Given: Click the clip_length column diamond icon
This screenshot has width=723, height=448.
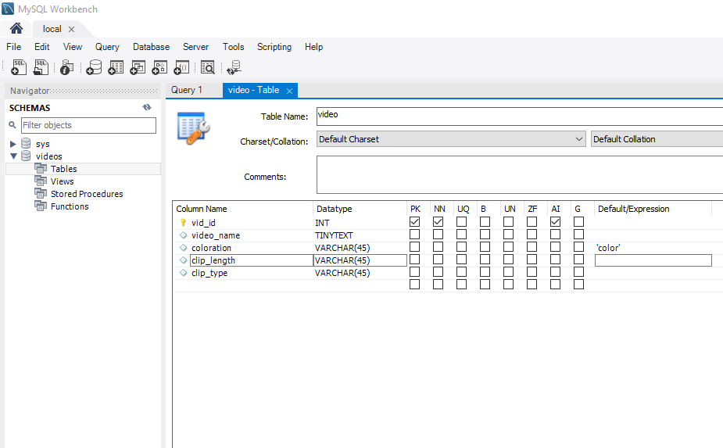Looking at the screenshot, I should (x=183, y=260).
